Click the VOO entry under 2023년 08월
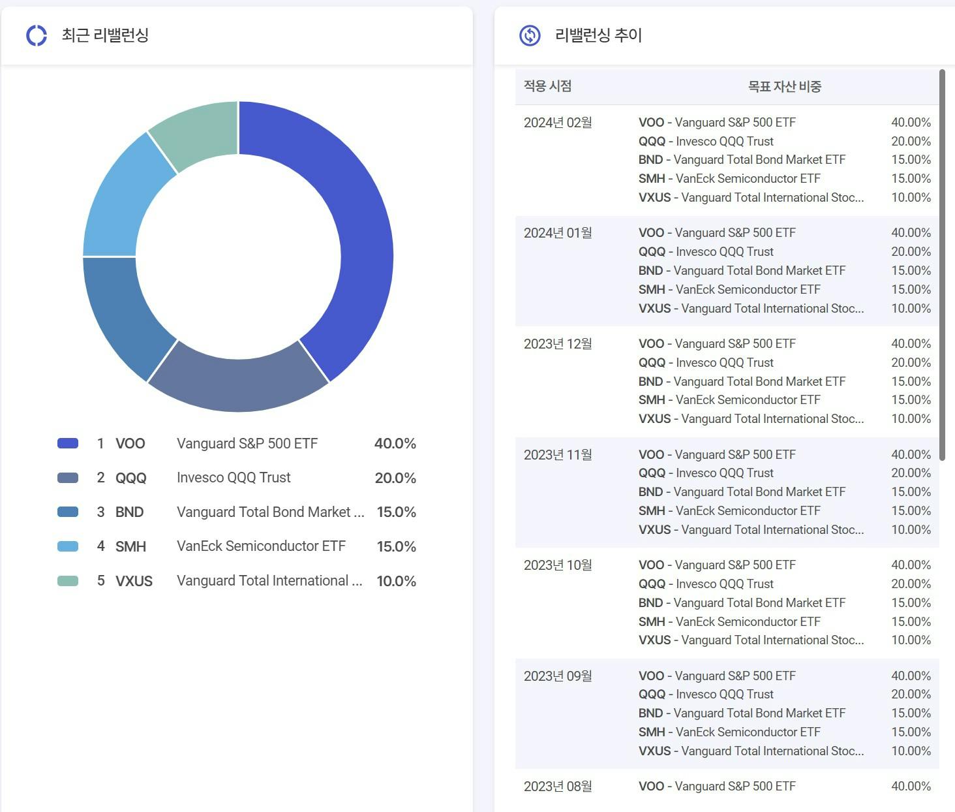The image size is (955, 812). pos(717,787)
